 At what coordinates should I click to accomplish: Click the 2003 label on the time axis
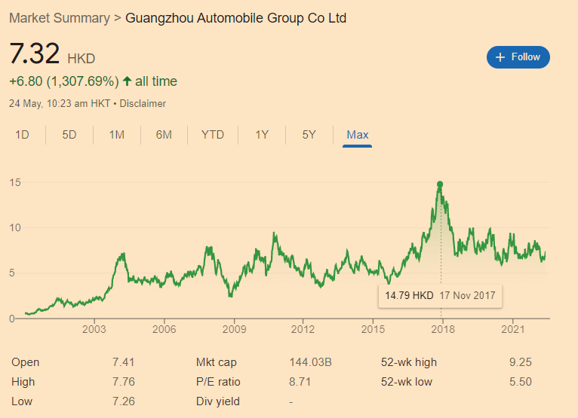(94, 329)
